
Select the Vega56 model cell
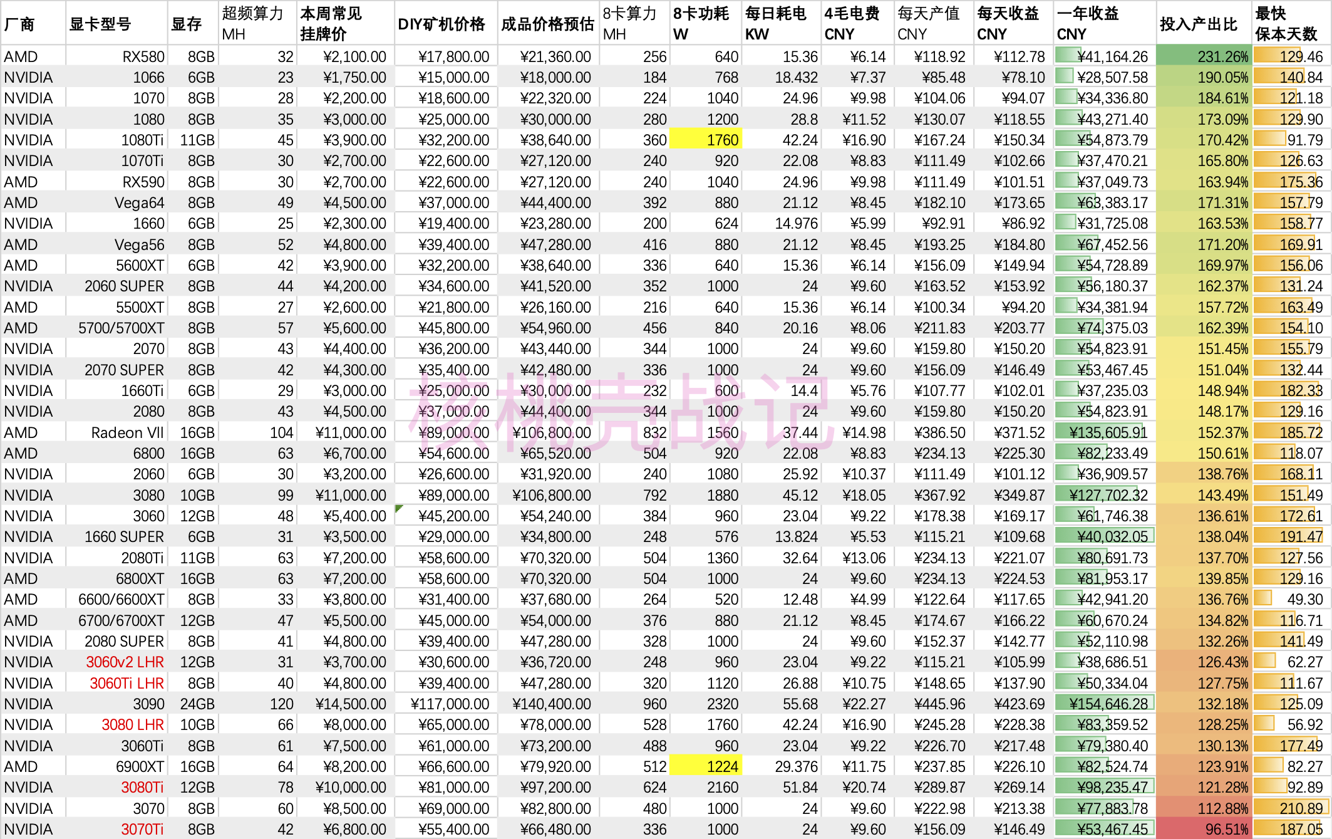116,244
